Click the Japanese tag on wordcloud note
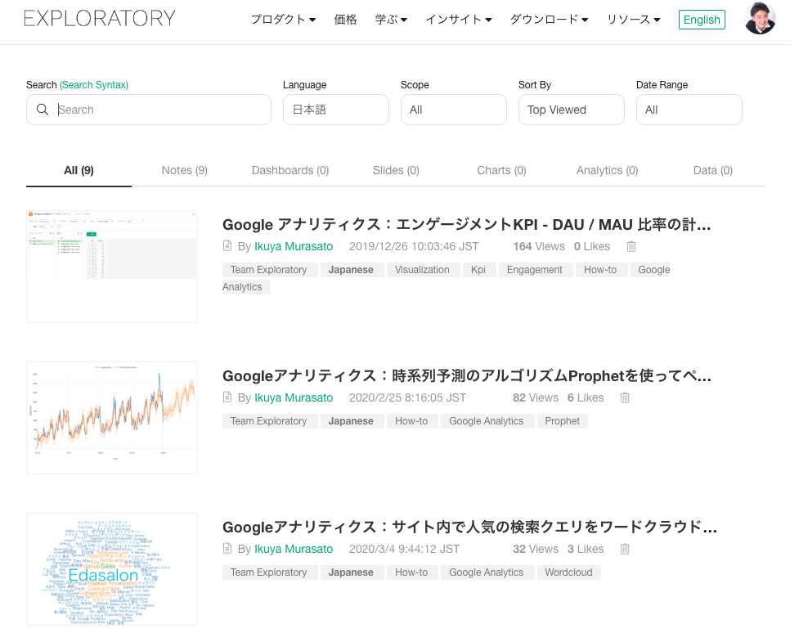Viewport: 799px width, 633px height. click(351, 572)
